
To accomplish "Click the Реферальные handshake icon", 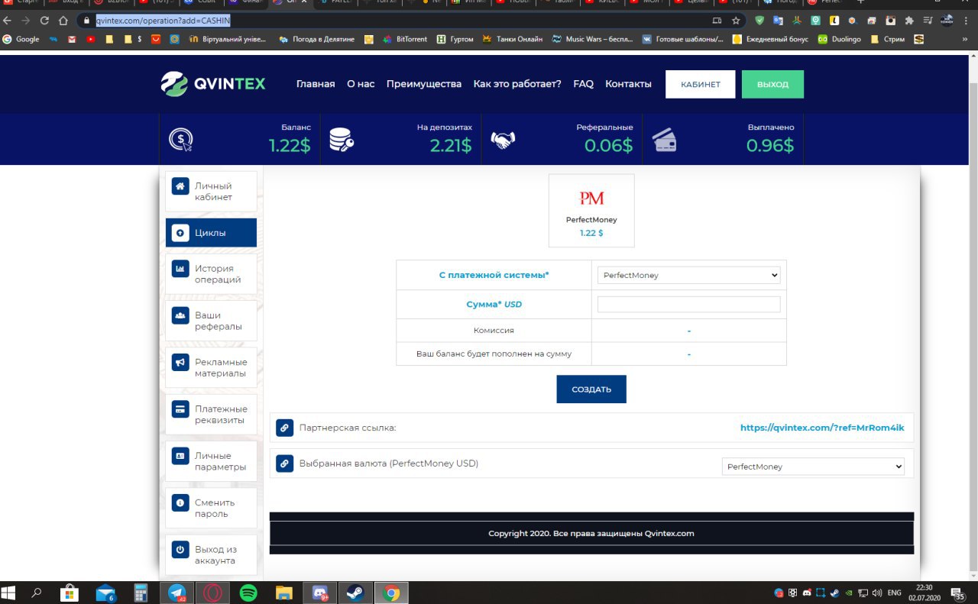I will [503, 141].
